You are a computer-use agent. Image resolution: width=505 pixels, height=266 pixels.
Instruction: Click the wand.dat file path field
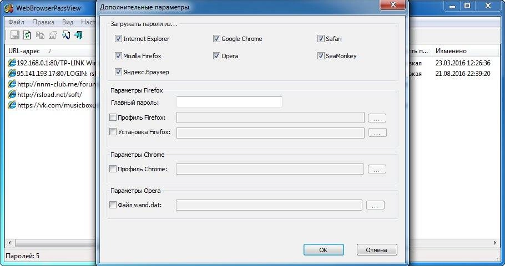(269, 205)
